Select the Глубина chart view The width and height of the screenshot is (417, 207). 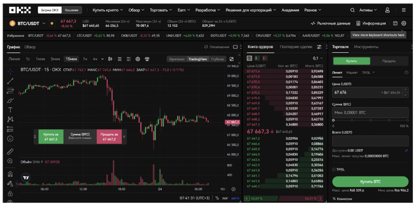[217, 59]
